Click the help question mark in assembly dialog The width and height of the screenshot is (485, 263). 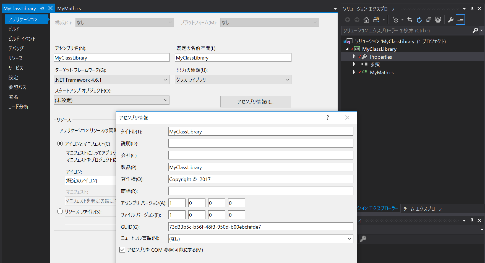[x=328, y=118]
